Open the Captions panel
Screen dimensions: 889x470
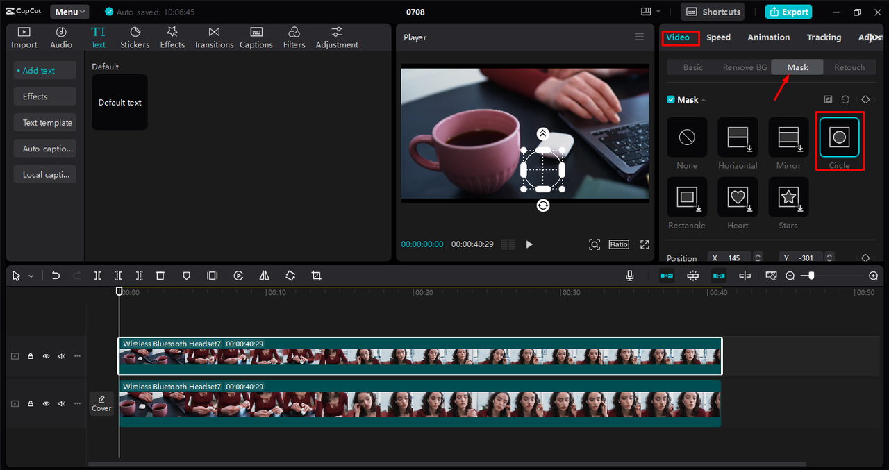[256, 37]
